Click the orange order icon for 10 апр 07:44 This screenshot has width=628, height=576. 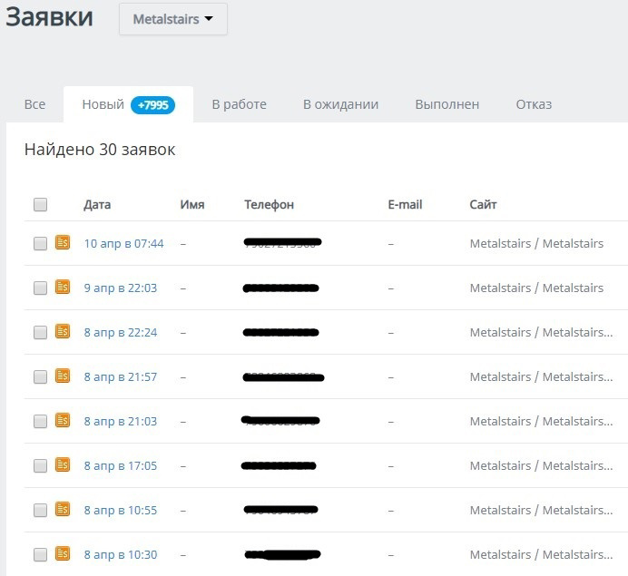pyautogui.click(x=63, y=242)
